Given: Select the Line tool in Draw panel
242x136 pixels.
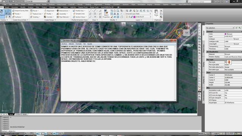Looking at the screenshot, I should pyautogui.click(x=90, y=11).
